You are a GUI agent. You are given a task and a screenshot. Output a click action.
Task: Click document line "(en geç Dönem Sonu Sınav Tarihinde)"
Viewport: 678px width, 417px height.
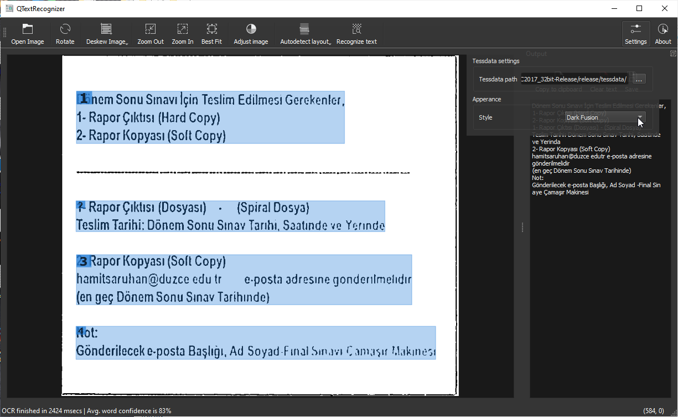tap(173, 297)
